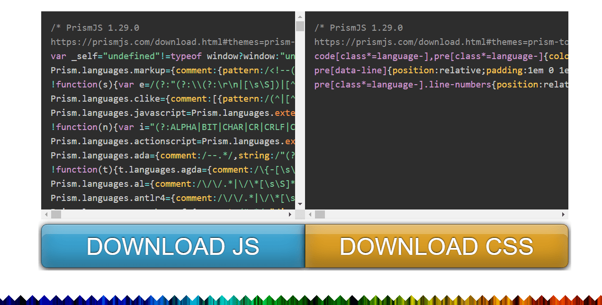Image resolution: width=602 pixels, height=305 pixels.
Task: Click the prismjs.com download URL in JS pane
Action: [x=173, y=42]
